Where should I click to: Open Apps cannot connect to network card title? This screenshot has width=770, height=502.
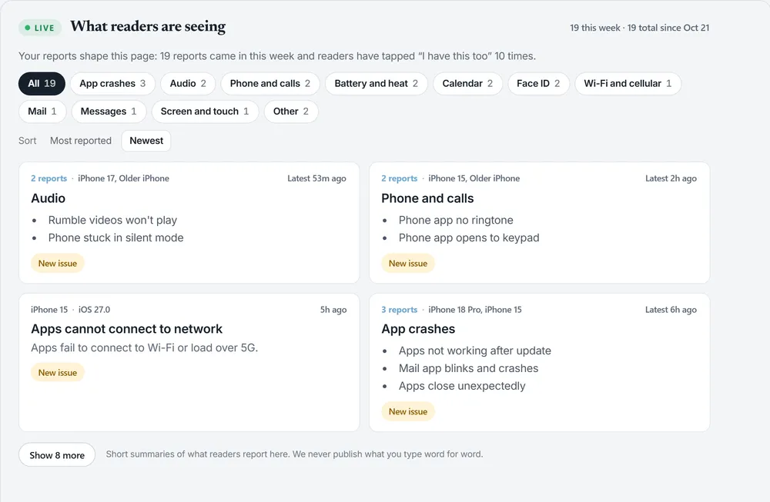[x=127, y=329]
